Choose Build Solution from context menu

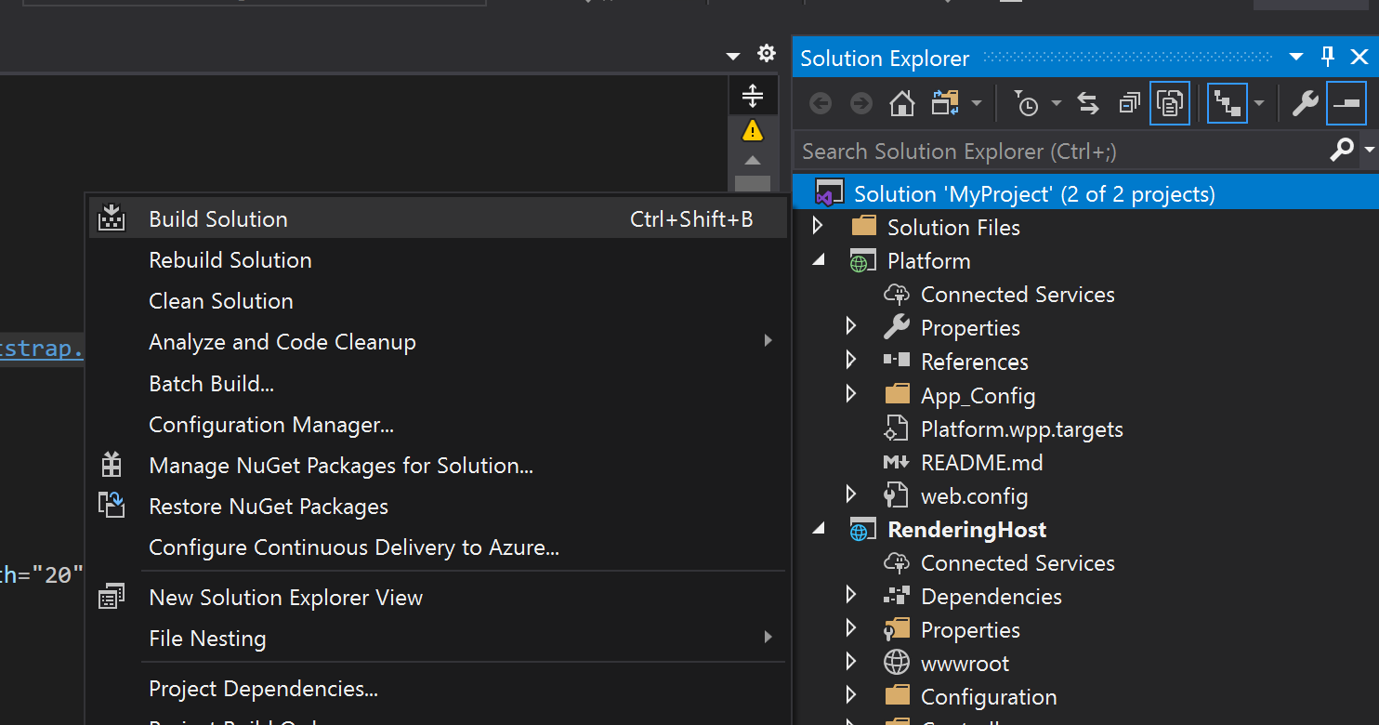[438, 218]
